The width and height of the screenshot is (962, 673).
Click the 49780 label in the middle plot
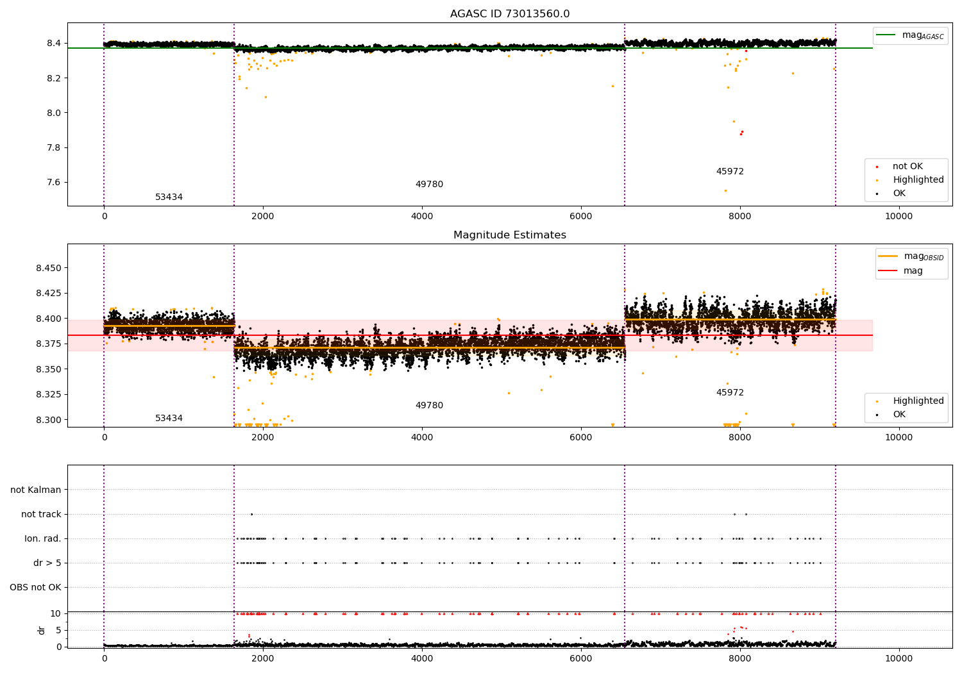pos(429,406)
